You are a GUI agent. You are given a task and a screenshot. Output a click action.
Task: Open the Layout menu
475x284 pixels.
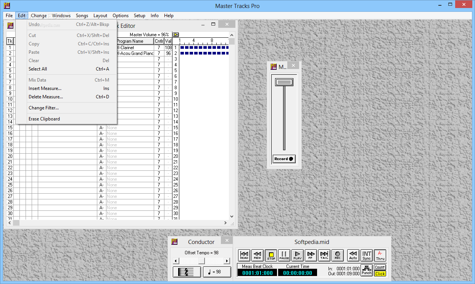click(x=100, y=16)
